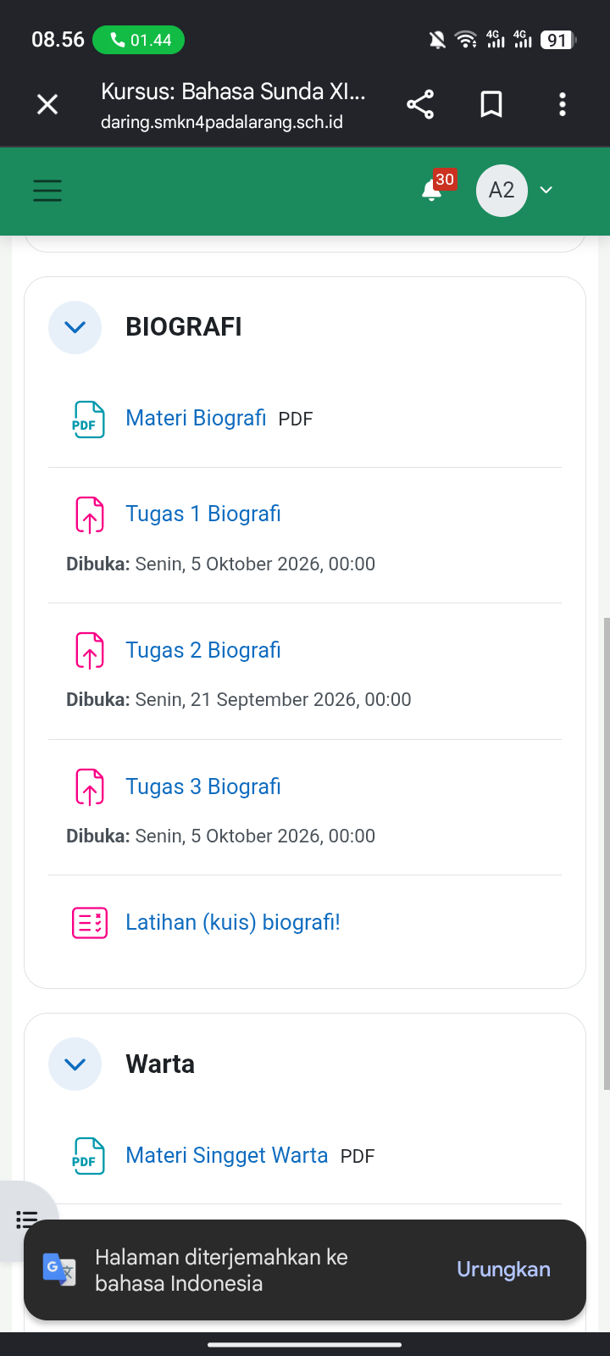
Task: Collapse the BIOGRAFI section
Action: coord(75,327)
